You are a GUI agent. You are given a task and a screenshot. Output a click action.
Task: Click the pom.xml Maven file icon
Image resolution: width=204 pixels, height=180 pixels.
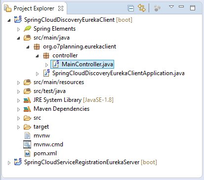(27, 153)
